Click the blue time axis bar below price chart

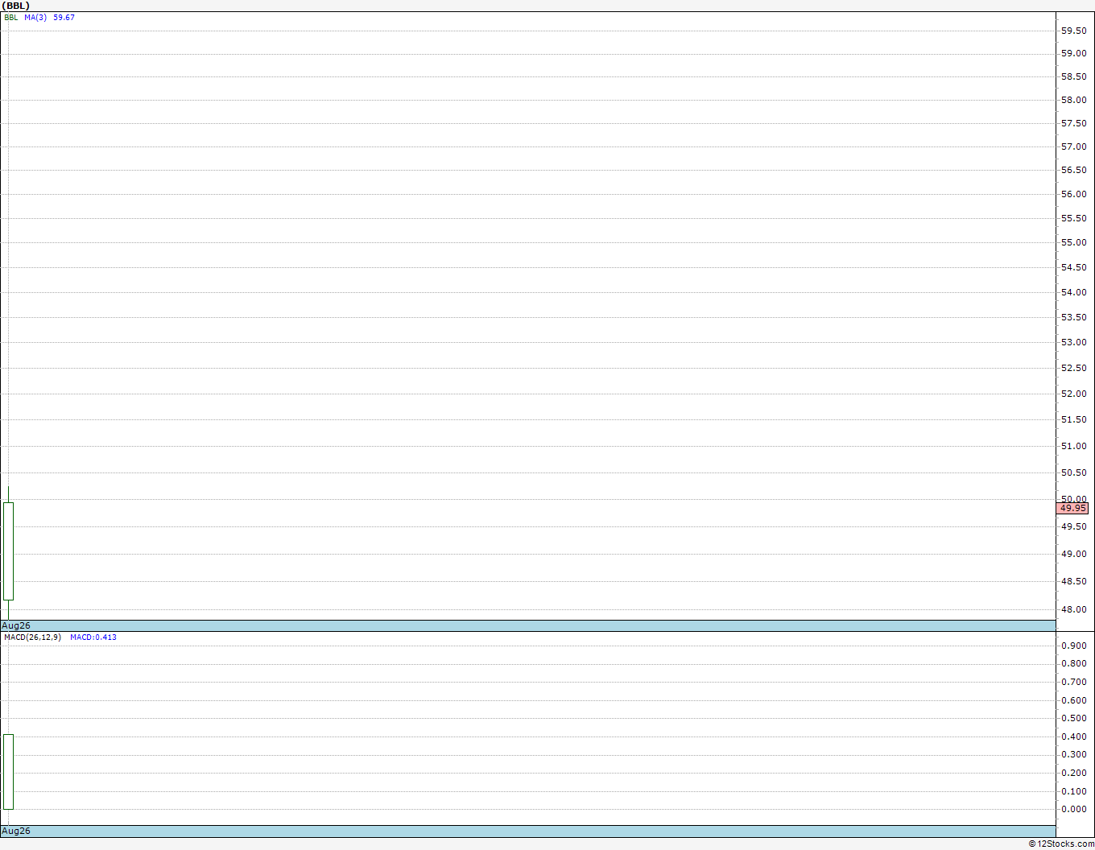(528, 625)
